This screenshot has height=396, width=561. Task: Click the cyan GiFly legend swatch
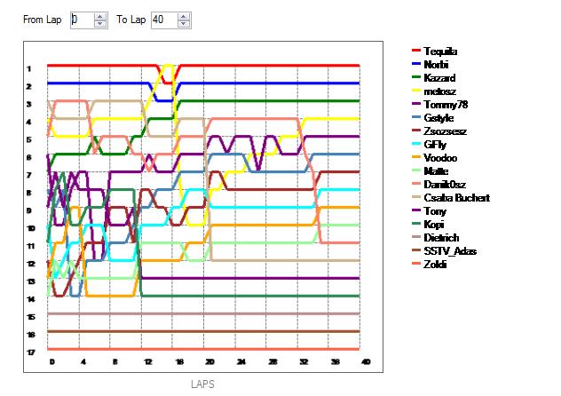416,144
